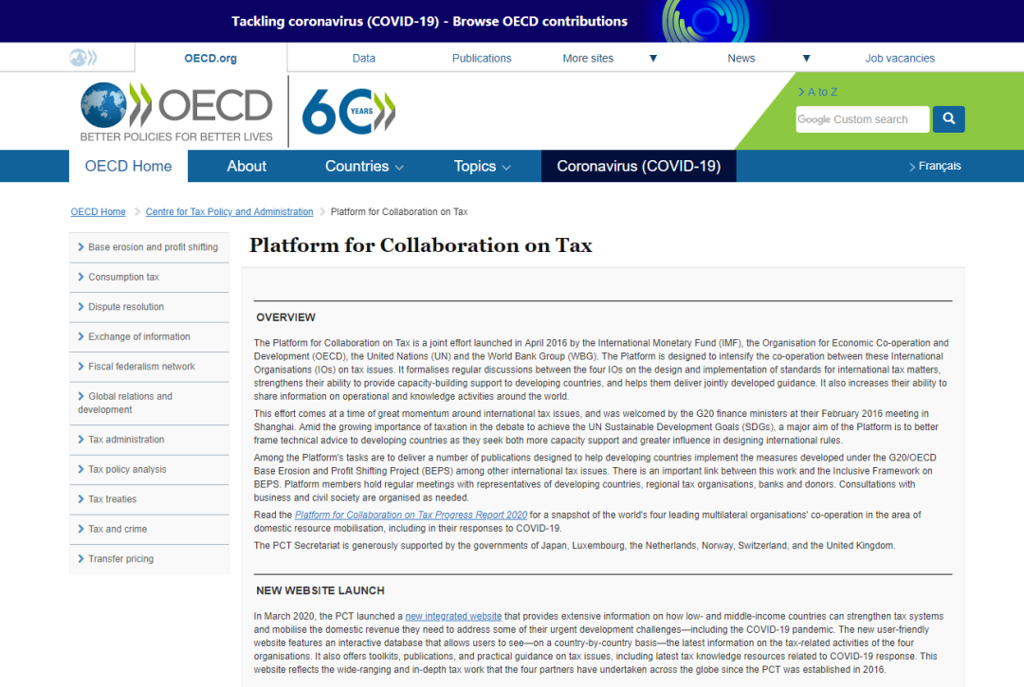Open Tax policy analysis sidebar item
Screen dimensions: 1024x687
[149, 470]
